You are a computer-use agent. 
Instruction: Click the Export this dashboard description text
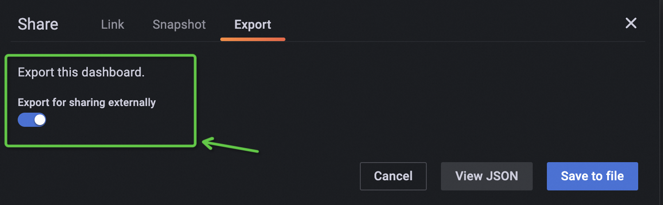[81, 72]
